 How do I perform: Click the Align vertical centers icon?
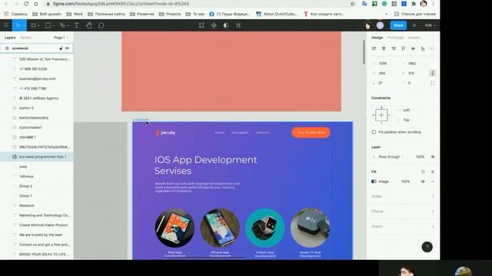(413, 48)
